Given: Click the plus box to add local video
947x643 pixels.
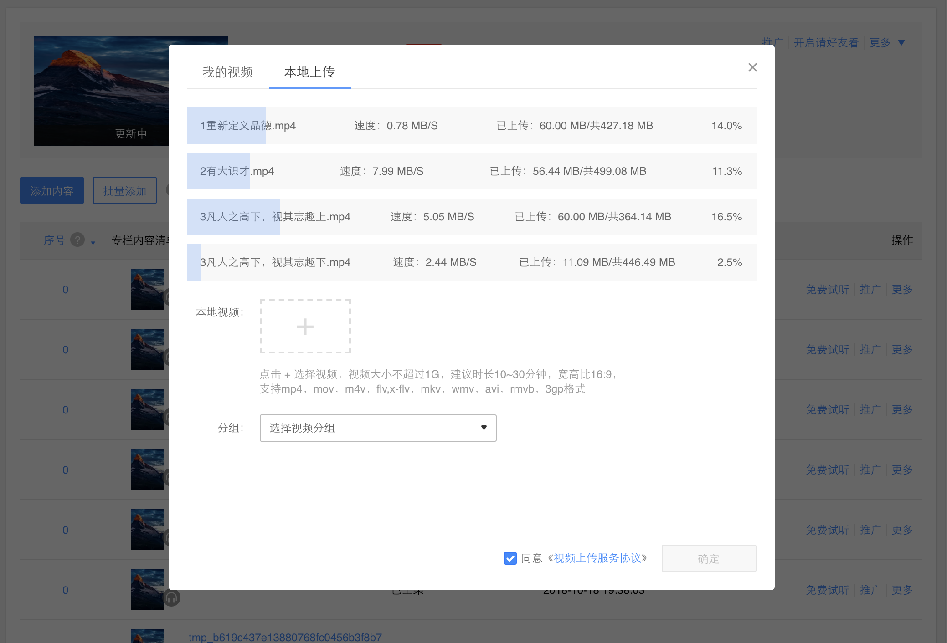Looking at the screenshot, I should [305, 326].
